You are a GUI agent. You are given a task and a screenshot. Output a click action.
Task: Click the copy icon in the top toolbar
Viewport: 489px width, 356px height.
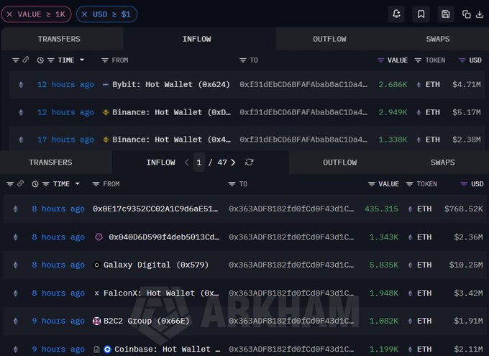(x=467, y=14)
